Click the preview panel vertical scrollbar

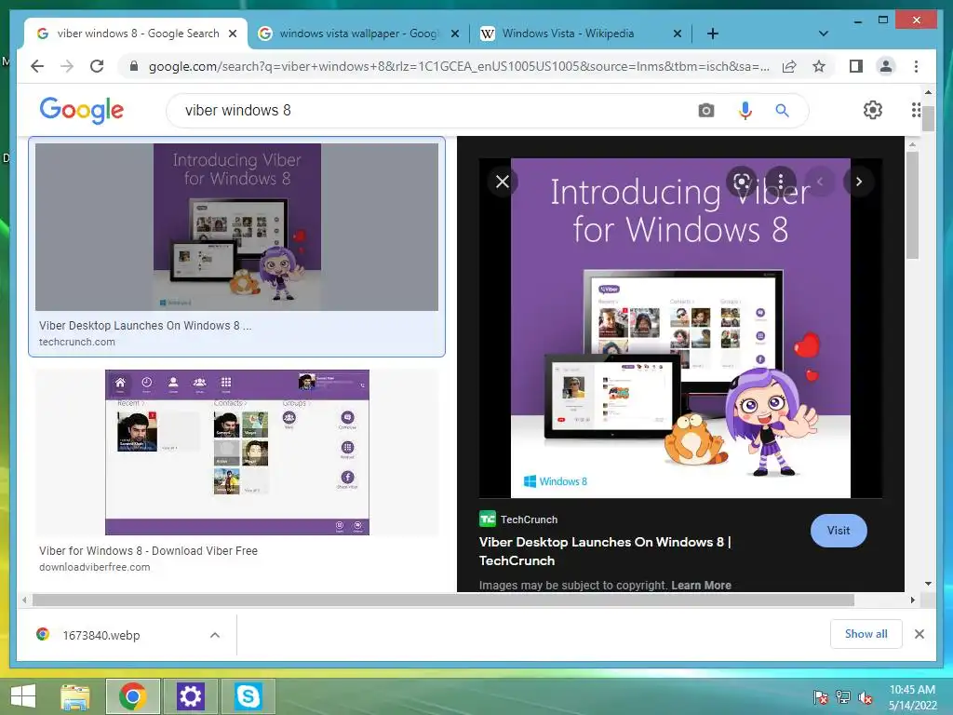pos(912,205)
